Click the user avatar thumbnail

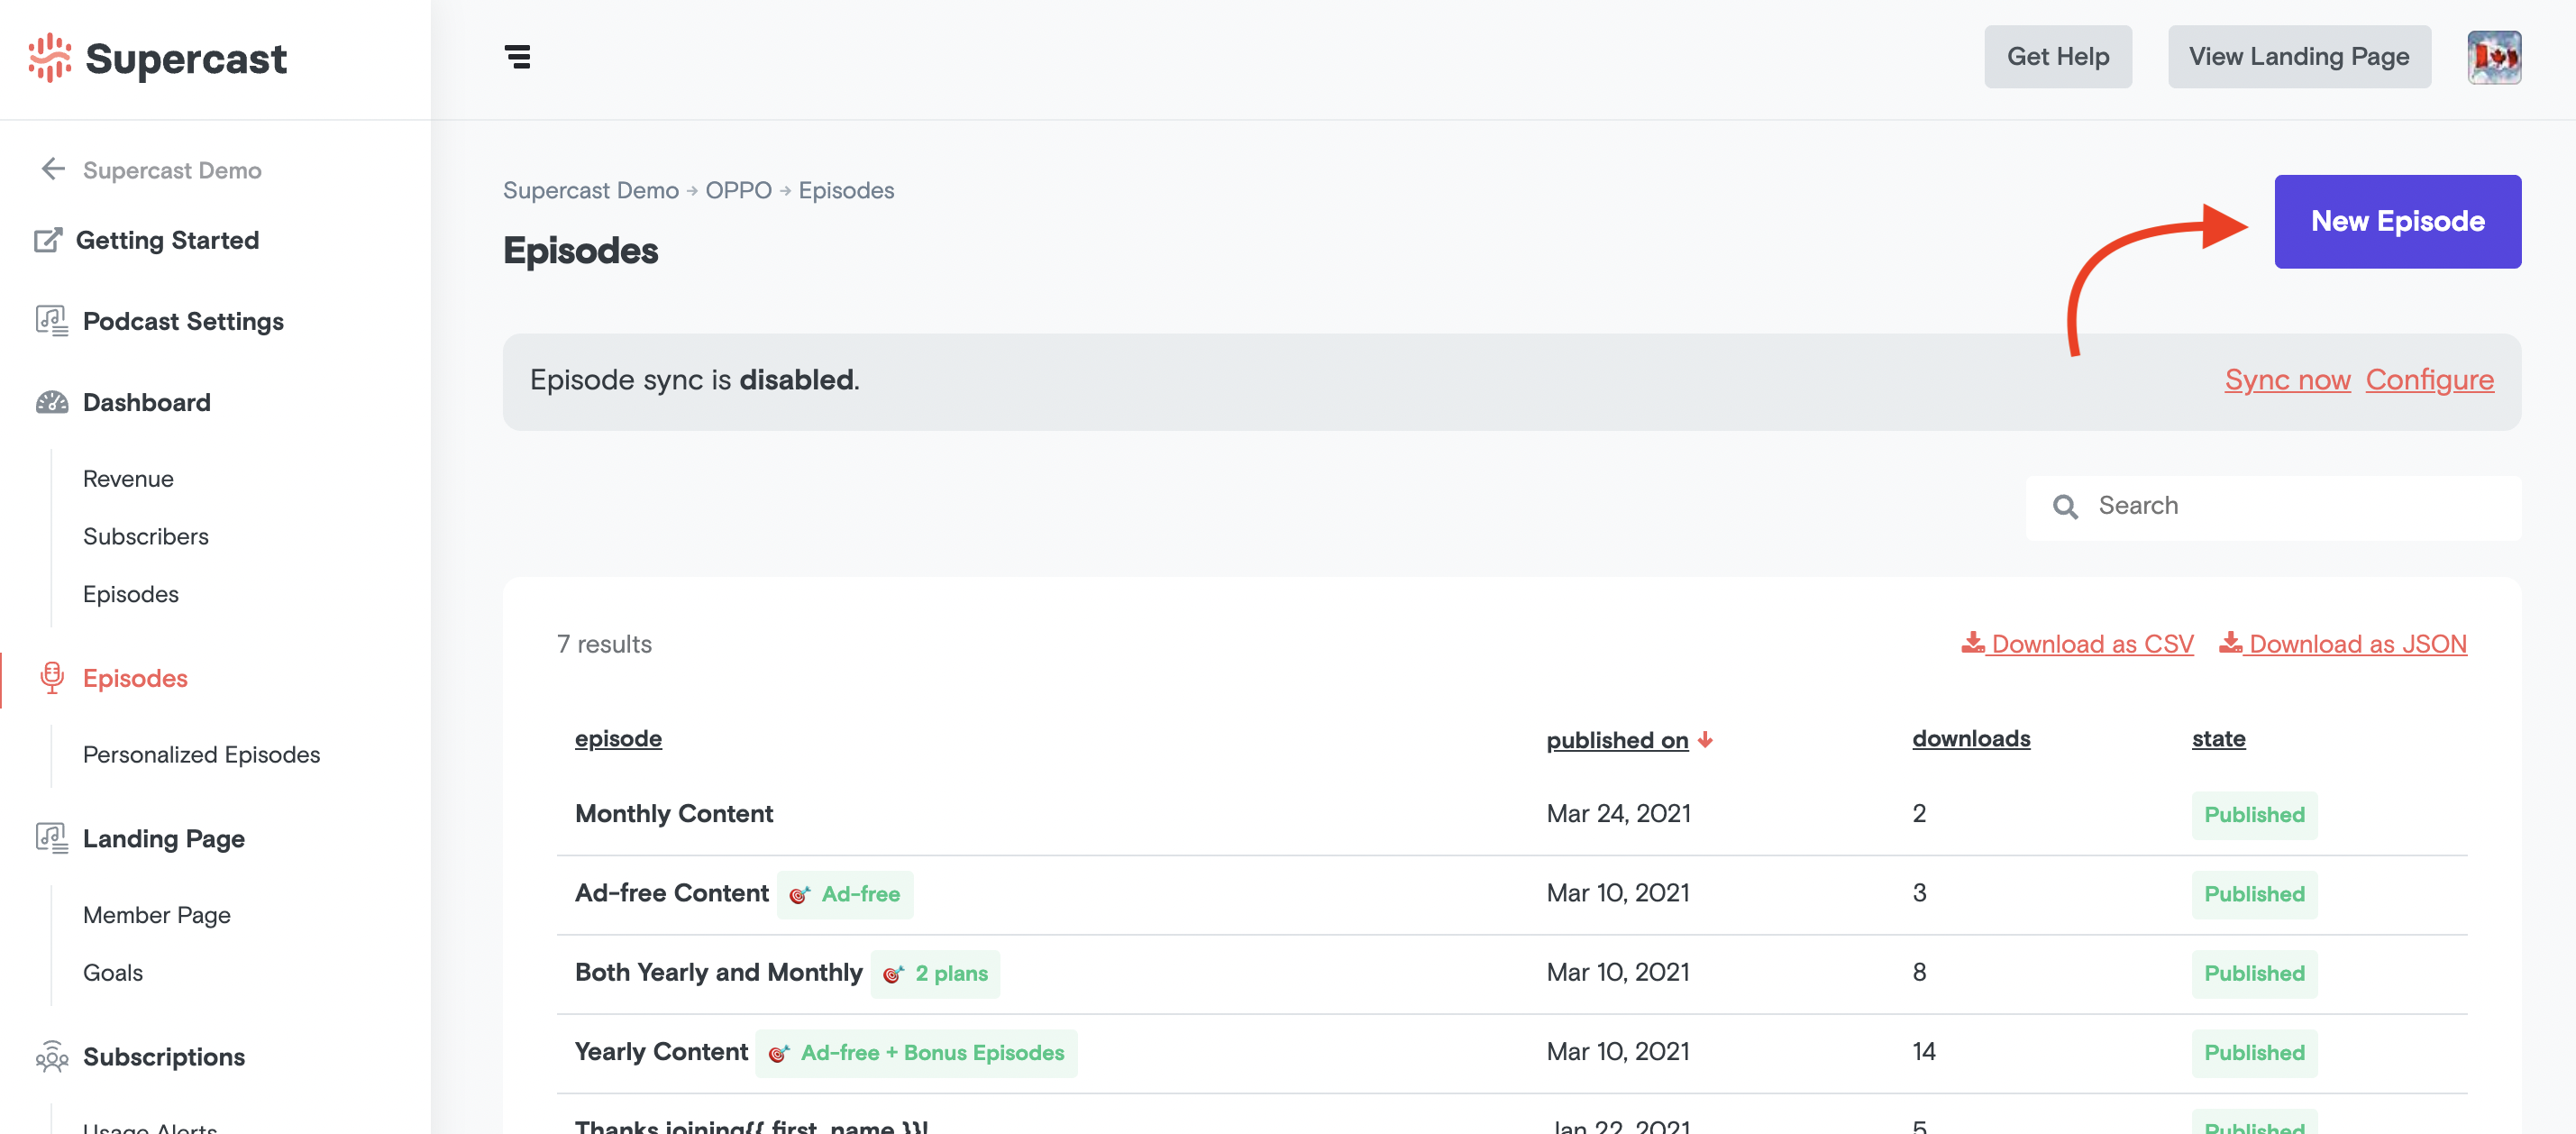point(2493,57)
